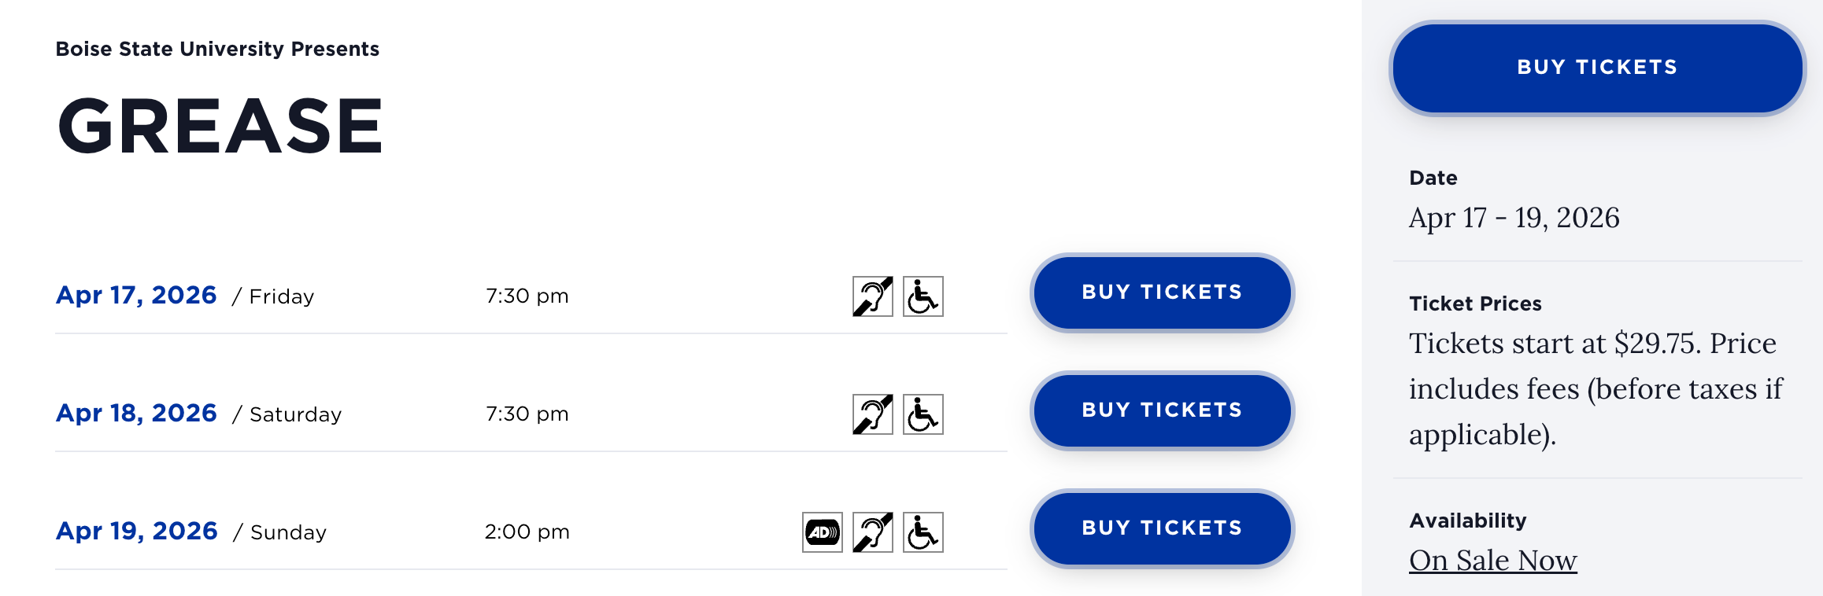Open the Apr 17, 2026 date link
This screenshot has width=1823, height=596.
pos(136,295)
